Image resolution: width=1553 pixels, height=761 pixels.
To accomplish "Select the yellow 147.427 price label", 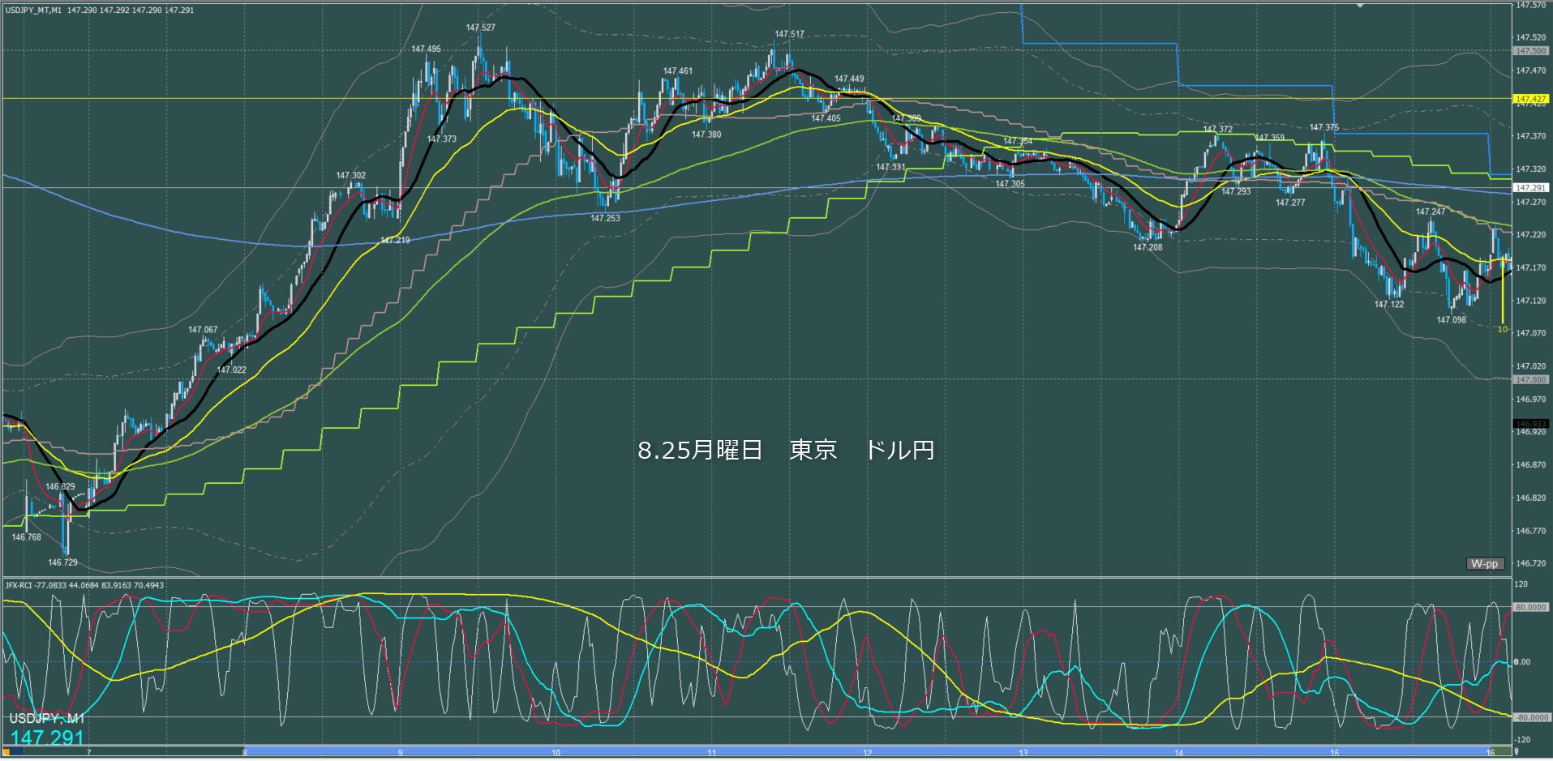I will pyautogui.click(x=1530, y=99).
